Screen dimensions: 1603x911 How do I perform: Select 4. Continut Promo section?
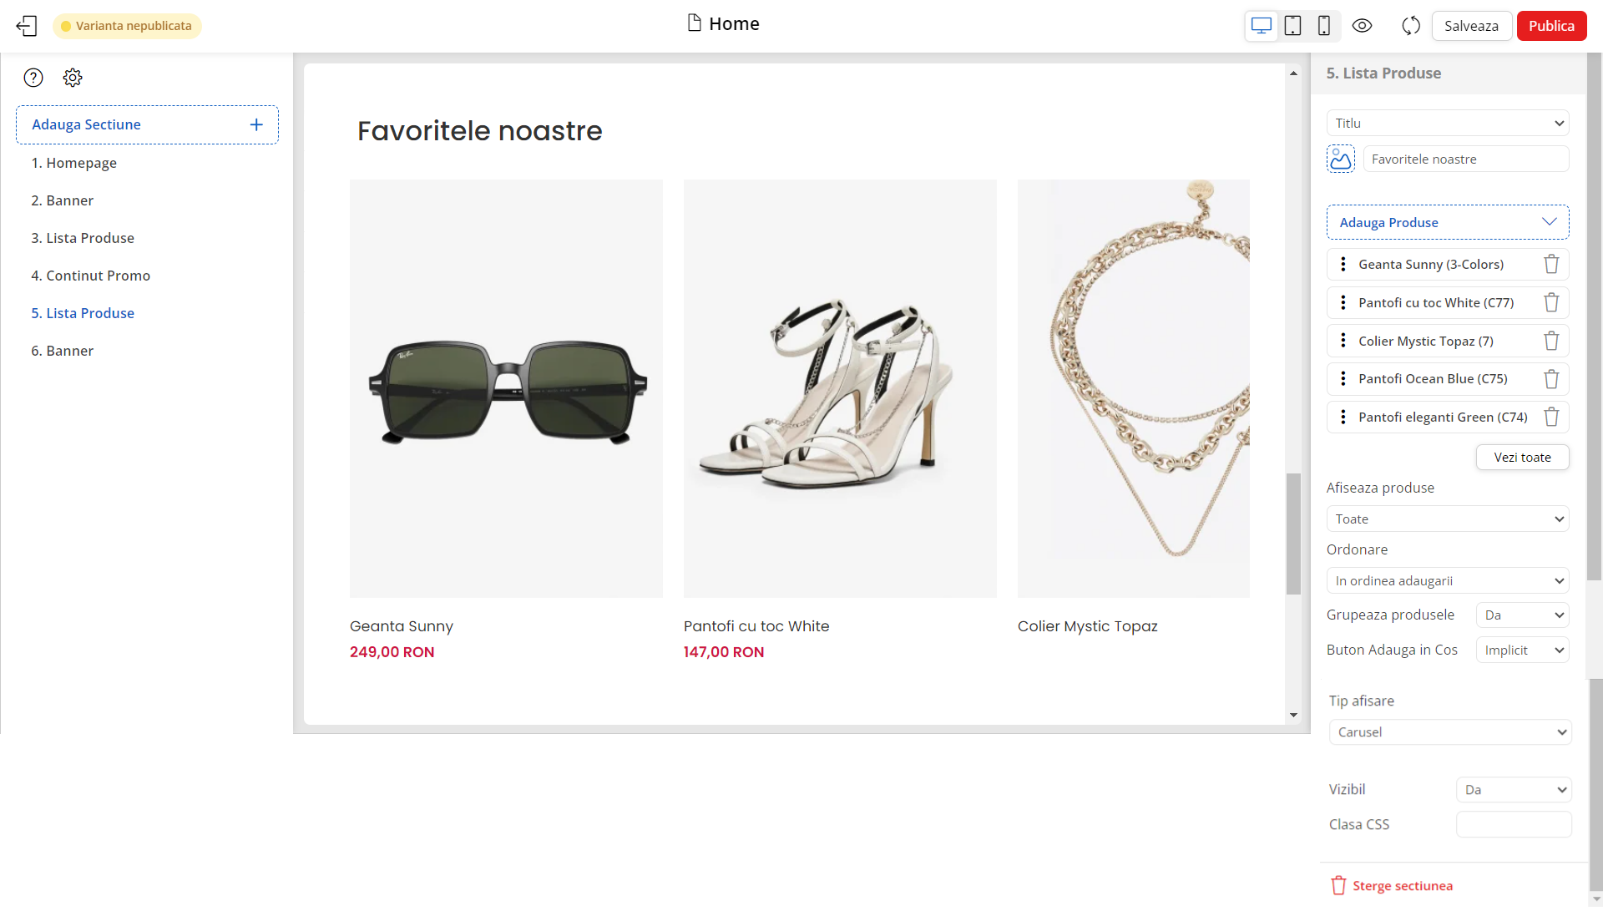pos(90,276)
